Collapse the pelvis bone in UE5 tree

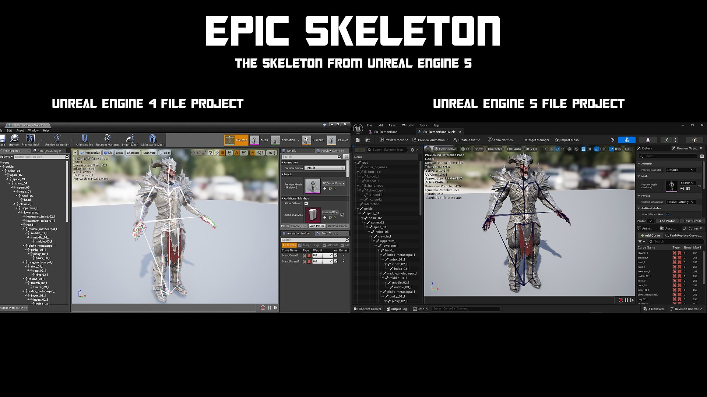click(x=358, y=209)
